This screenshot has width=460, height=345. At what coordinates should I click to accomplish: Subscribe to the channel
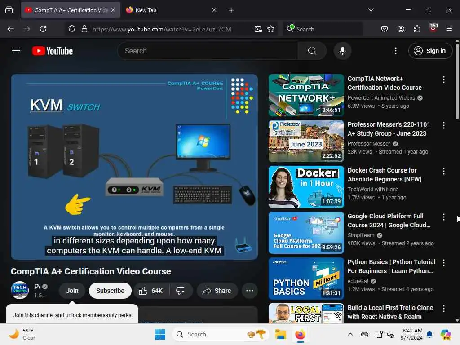click(x=111, y=291)
